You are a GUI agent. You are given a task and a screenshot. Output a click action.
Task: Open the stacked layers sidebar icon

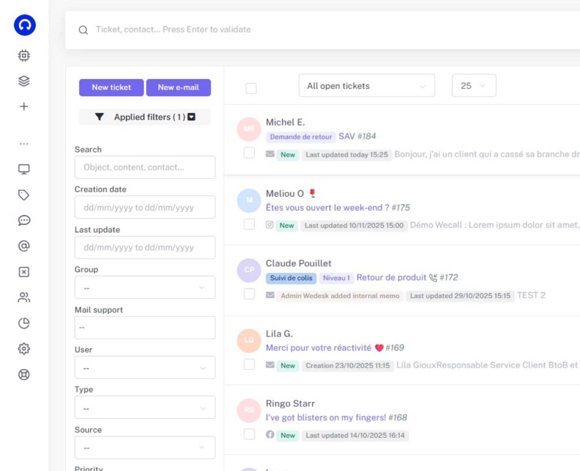(24, 81)
